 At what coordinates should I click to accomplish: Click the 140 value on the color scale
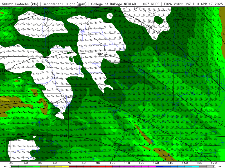click(x=170, y=163)
